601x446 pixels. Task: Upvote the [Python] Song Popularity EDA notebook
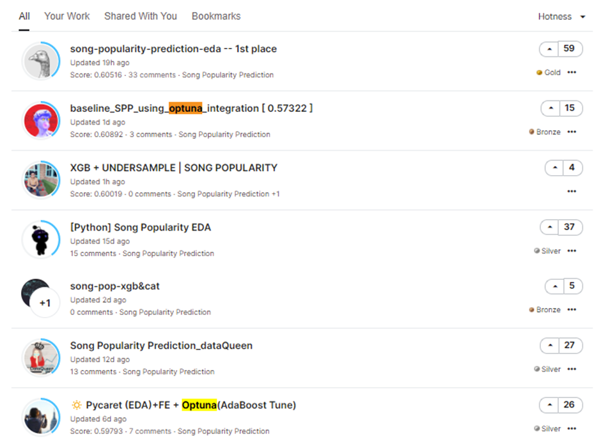click(550, 227)
